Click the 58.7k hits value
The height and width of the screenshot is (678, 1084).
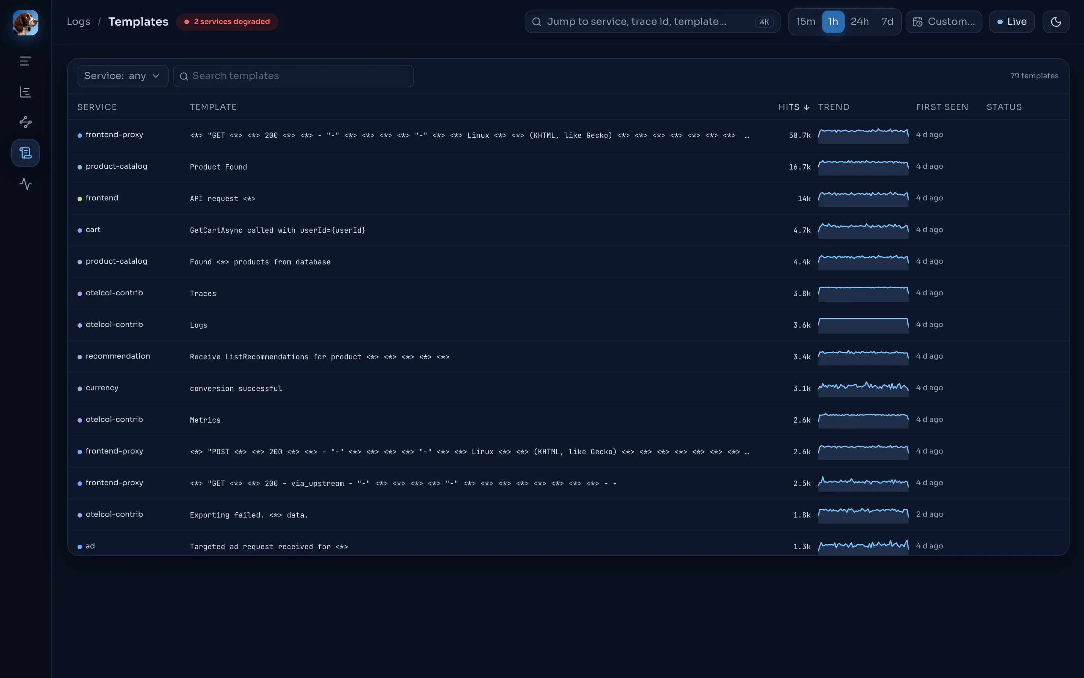click(799, 136)
